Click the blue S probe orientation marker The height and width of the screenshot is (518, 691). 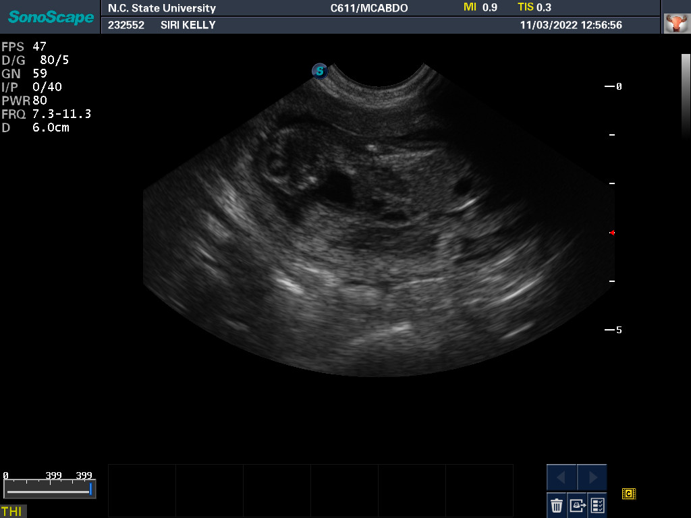pos(320,71)
